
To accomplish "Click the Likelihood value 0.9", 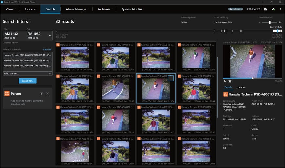I will point(224,148).
